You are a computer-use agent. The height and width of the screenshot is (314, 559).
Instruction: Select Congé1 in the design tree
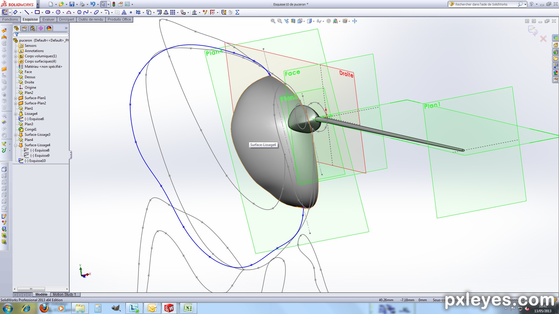(27, 129)
